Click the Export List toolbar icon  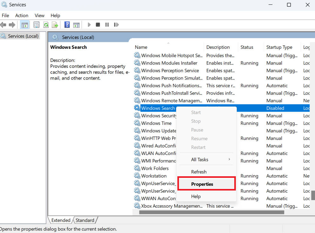click(x=55, y=25)
